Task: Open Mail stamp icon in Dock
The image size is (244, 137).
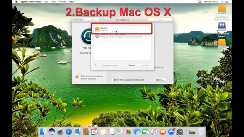Action: [77, 132]
